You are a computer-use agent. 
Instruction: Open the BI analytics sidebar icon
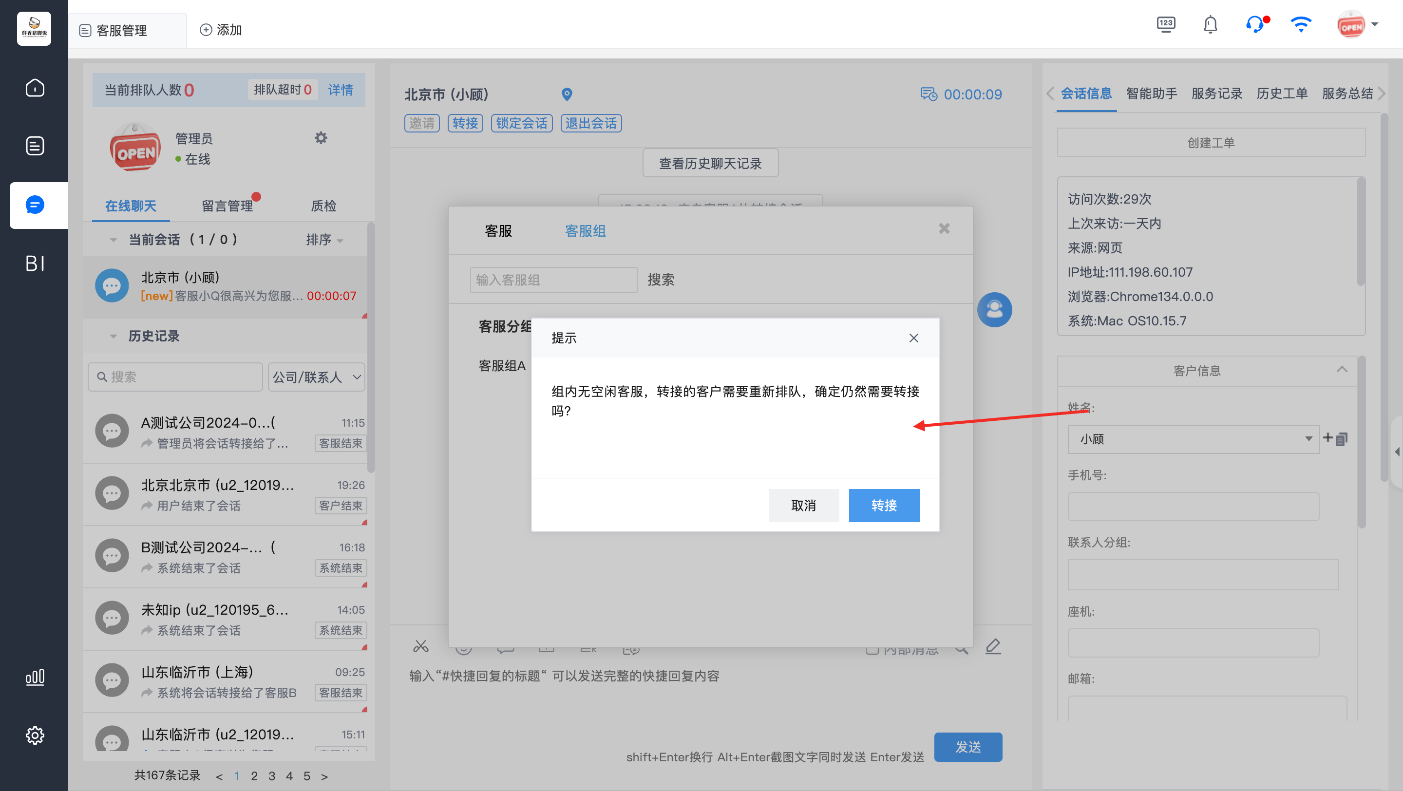click(35, 264)
